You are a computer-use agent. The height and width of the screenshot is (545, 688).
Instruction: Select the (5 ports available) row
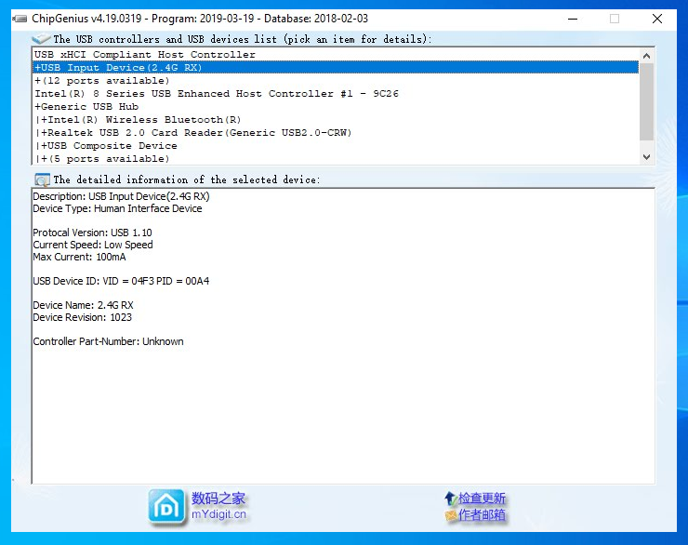point(336,158)
